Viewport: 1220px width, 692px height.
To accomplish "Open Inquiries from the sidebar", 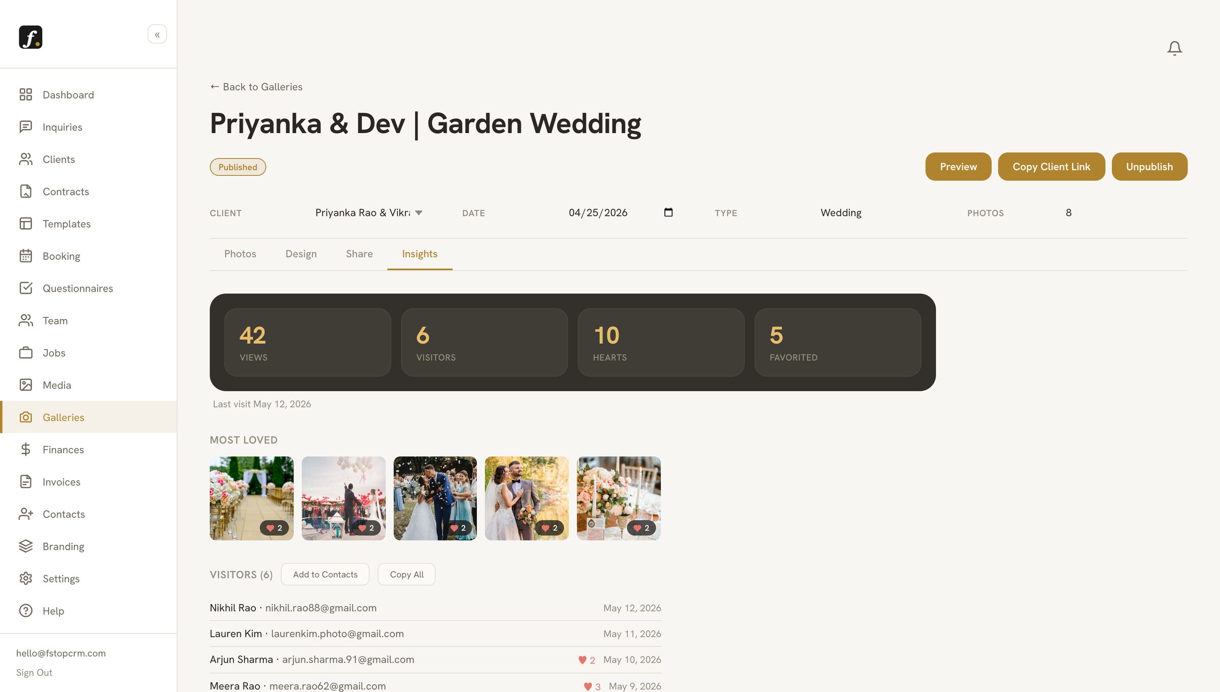I will click(x=88, y=127).
